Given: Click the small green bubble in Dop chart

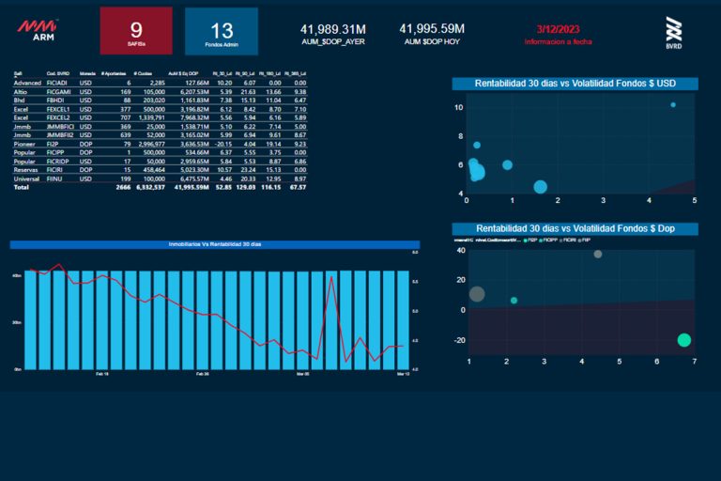Looking at the screenshot, I should click(514, 301).
